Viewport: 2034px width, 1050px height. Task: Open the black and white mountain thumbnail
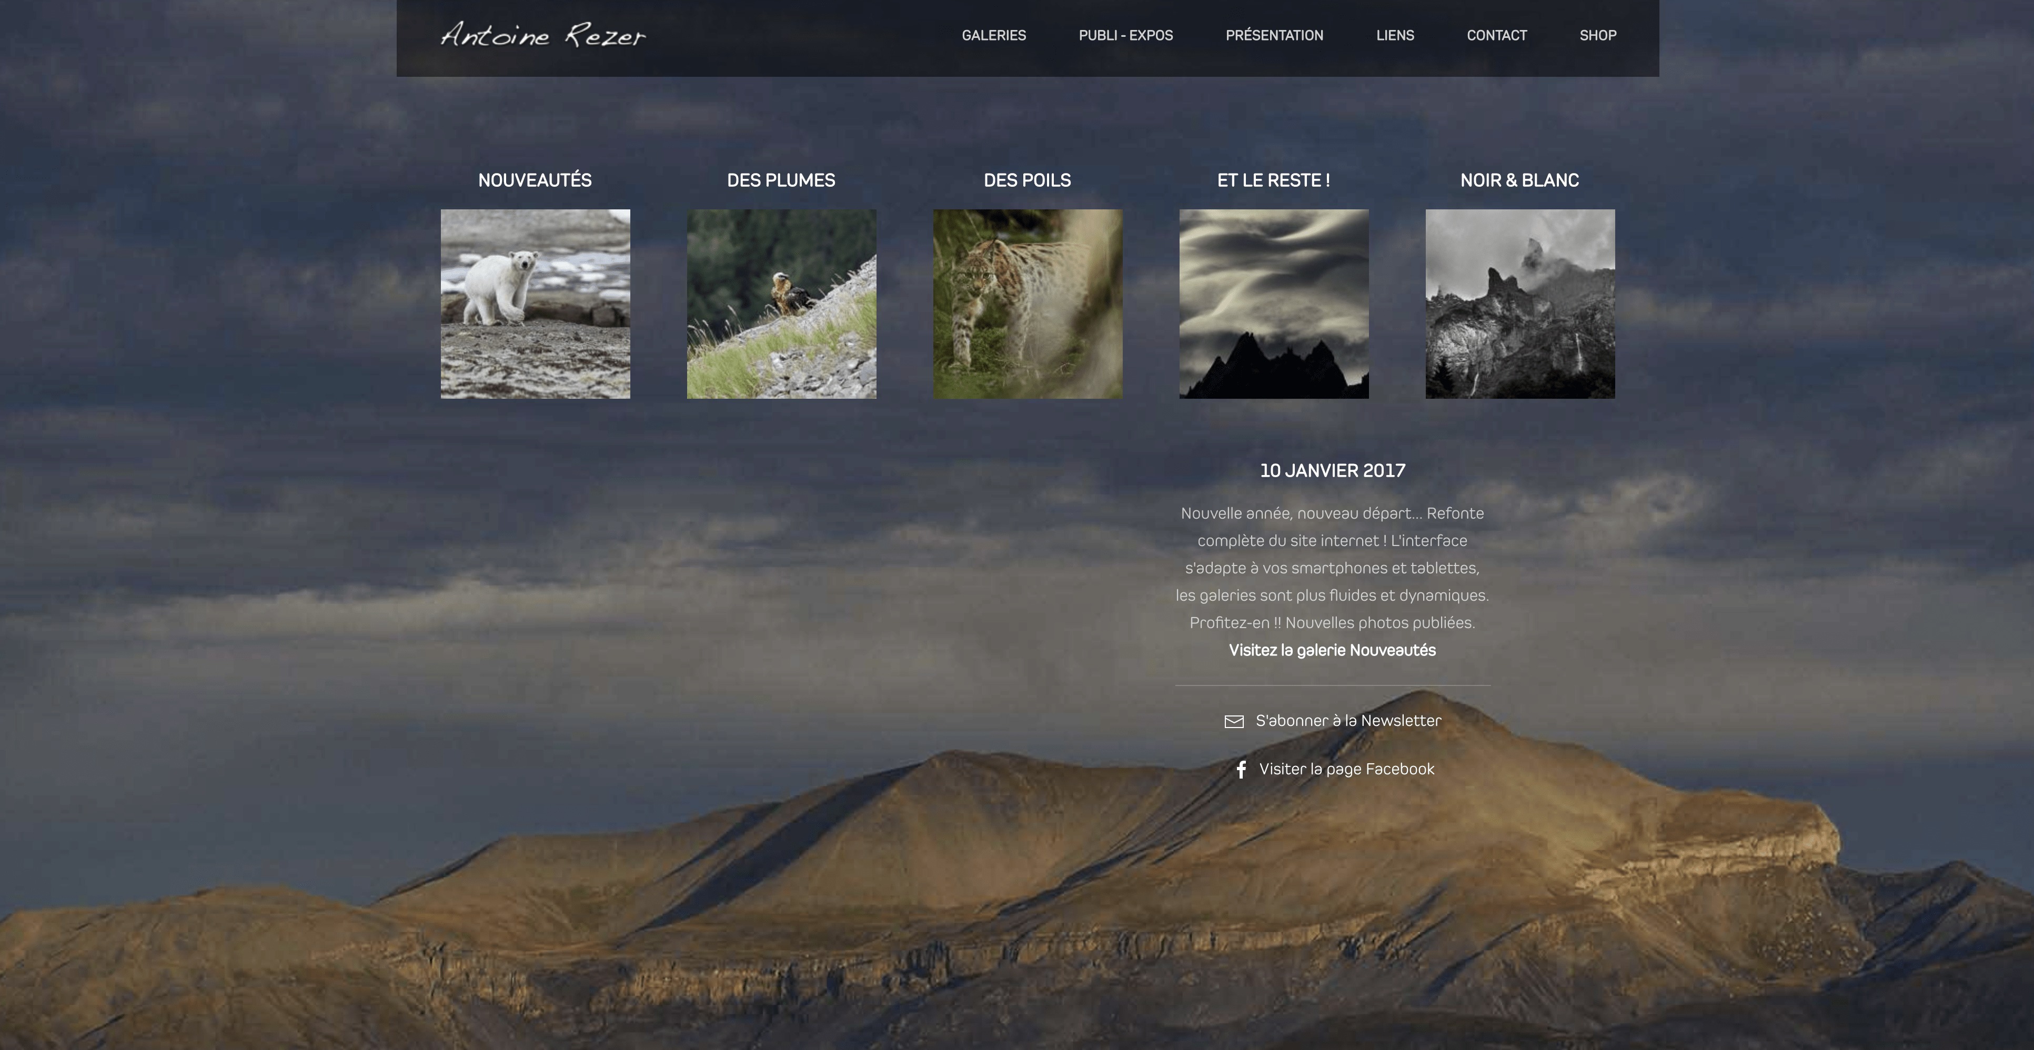[1520, 304]
